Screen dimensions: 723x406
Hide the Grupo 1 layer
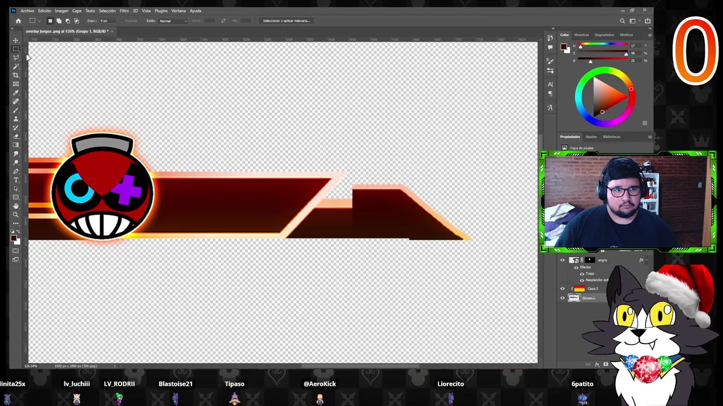point(562,298)
